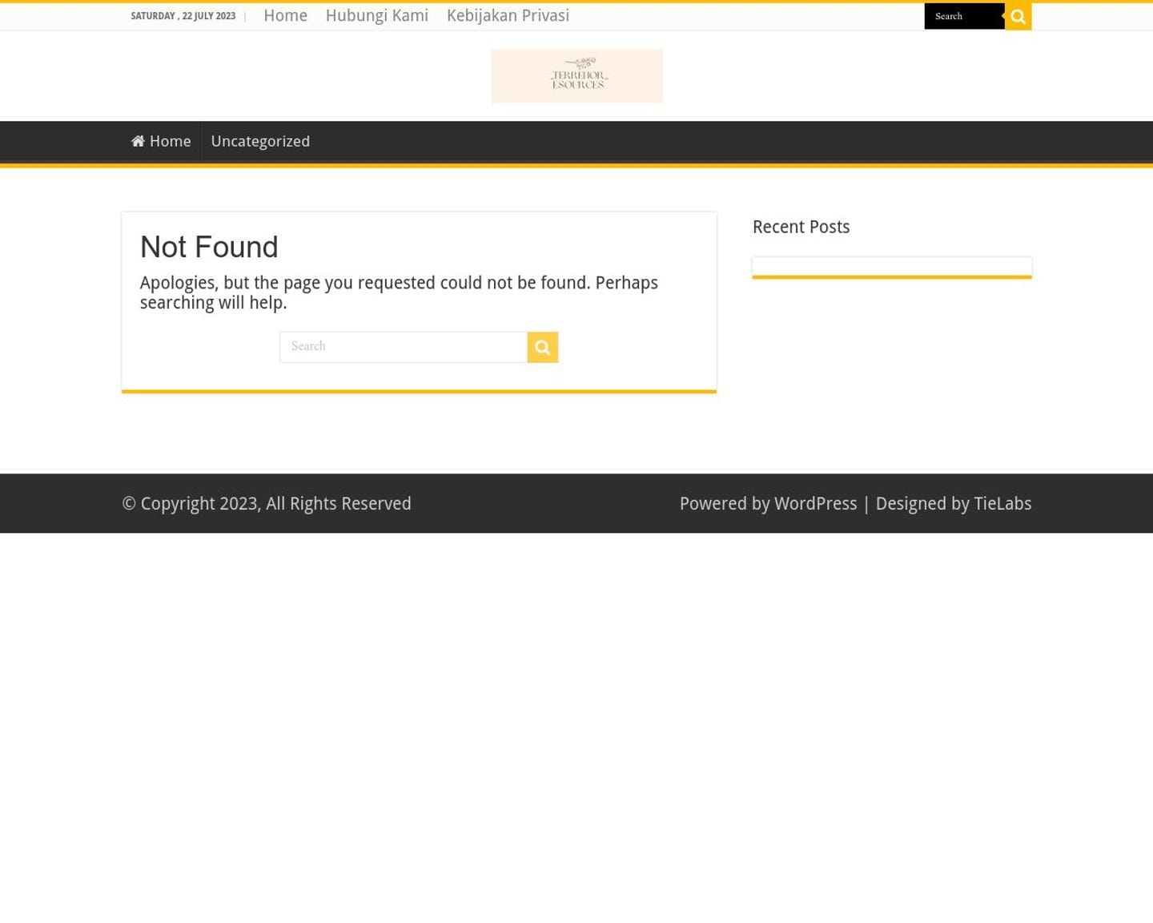Click the empty box under Recent Posts
The height and width of the screenshot is (923, 1153).
891,266
